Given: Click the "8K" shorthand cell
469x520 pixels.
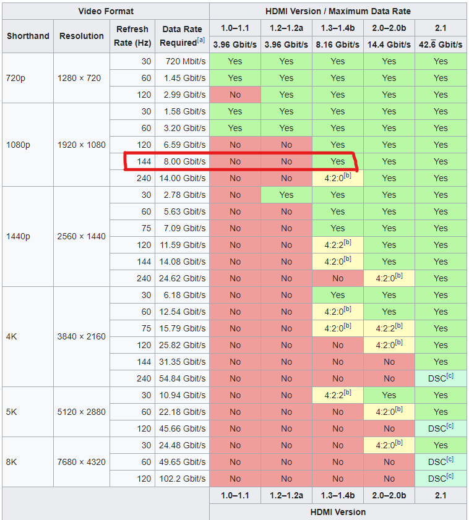Looking at the screenshot, I should 28,462.
